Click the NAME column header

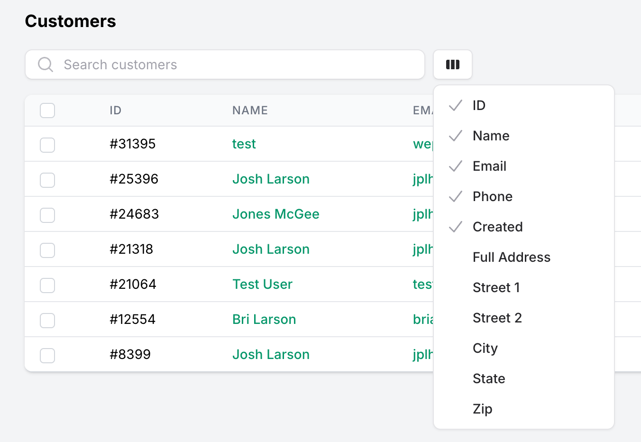pos(250,110)
